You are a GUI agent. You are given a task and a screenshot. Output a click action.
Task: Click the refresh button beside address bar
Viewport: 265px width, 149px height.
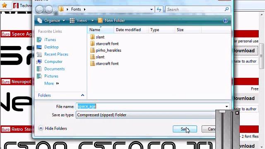coord(159,10)
